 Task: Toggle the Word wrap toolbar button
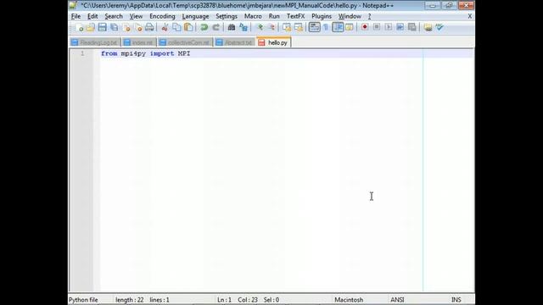click(x=315, y=27)
